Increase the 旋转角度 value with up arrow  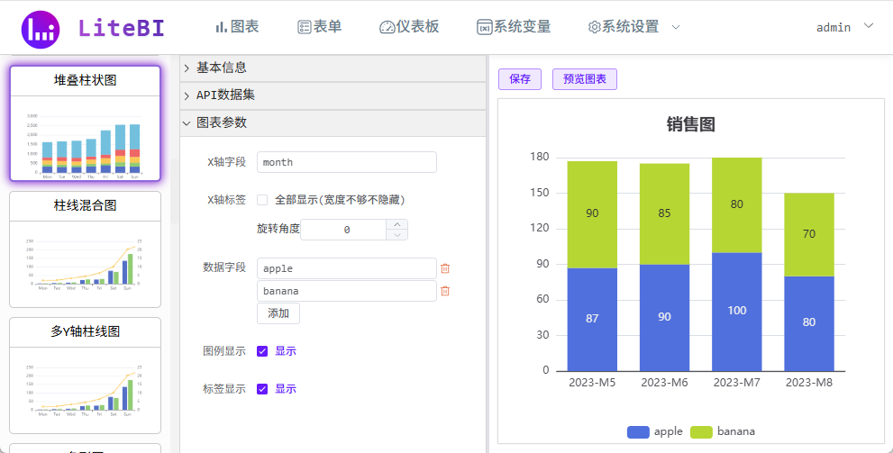tap(398, 224)
